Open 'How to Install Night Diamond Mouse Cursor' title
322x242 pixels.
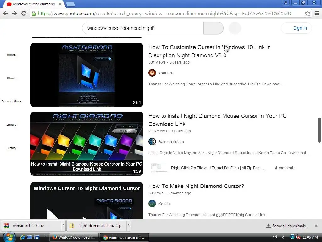[x=218, y=120]
